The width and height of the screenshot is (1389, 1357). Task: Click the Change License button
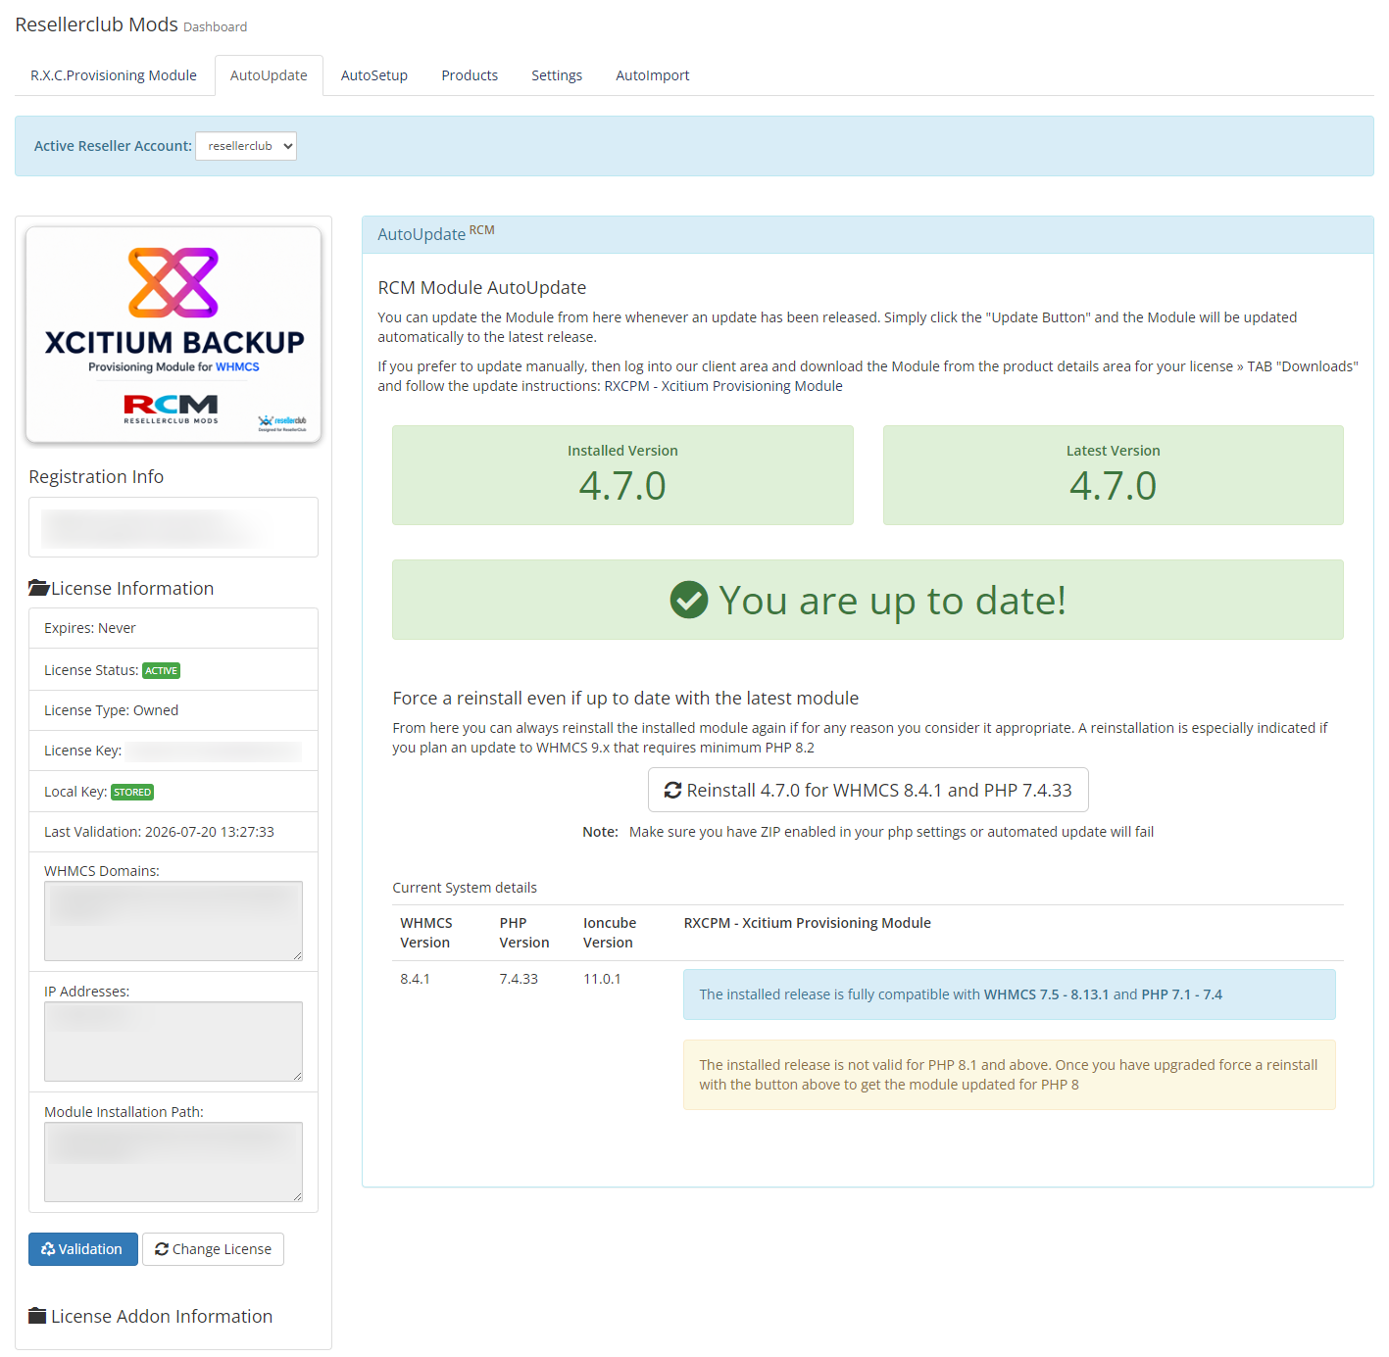point(214,1249)
